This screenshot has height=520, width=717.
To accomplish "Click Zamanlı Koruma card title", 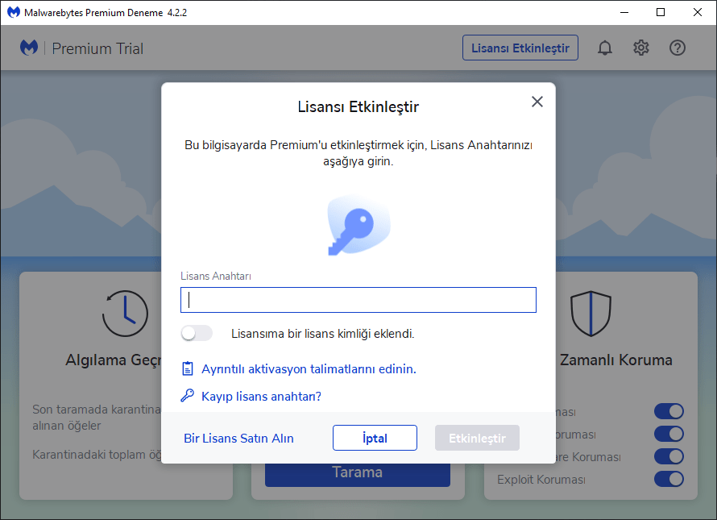I will (616, 360).
